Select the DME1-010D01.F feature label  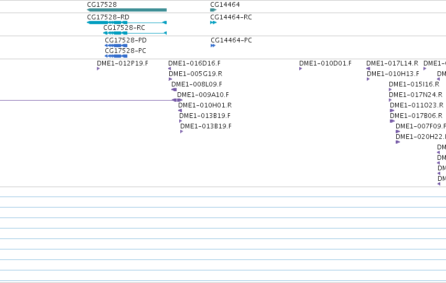pyautogui.click(x=325, y=63)
